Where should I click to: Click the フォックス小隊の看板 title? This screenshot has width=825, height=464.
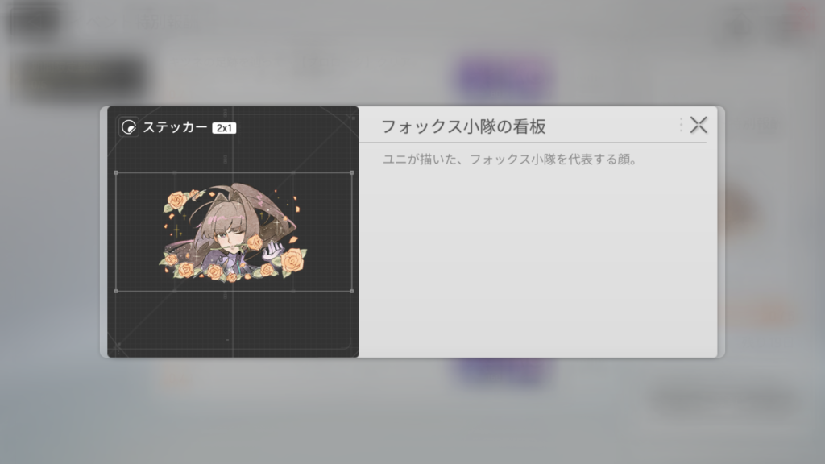(x=463, y=126)
